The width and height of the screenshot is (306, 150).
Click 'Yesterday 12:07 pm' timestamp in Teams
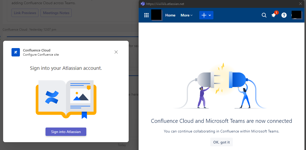43,30
